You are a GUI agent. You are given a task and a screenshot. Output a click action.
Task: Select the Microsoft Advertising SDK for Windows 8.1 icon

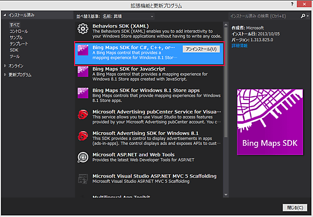click(x=83, y=136)
